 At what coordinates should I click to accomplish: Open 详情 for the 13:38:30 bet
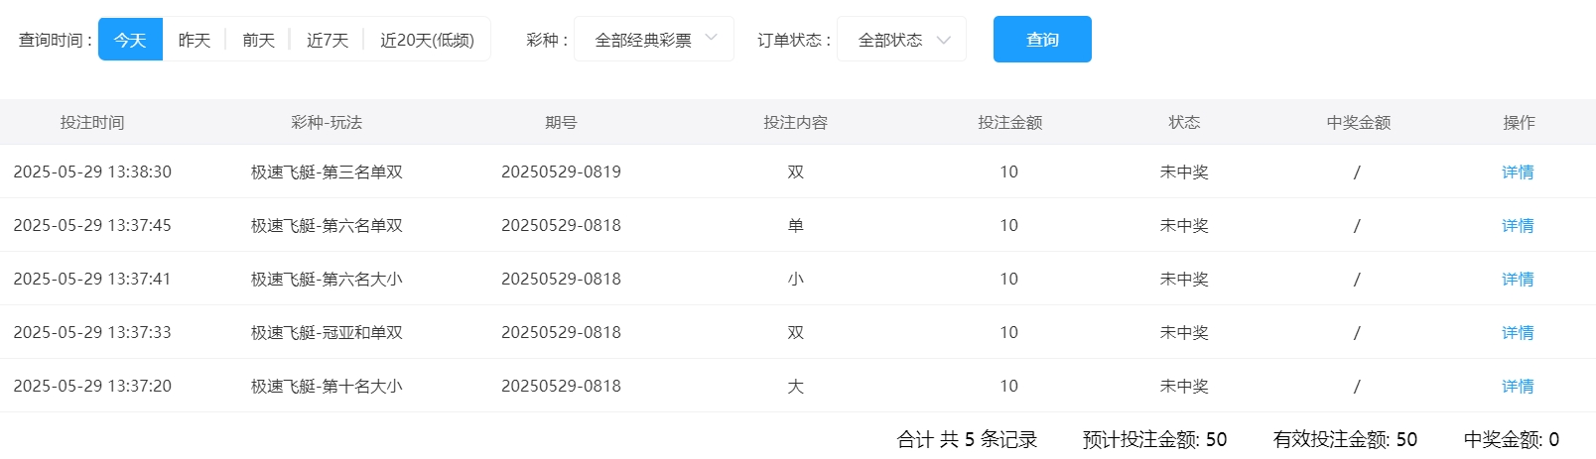(x=1518, y=172)
